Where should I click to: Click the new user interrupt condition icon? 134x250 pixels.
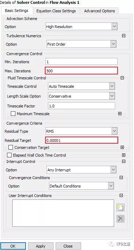pyautogui.click(x=120, y=208)
